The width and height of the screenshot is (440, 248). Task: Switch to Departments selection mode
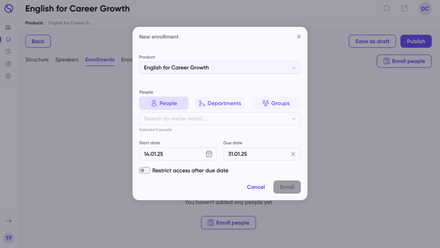tap(220, 103)
